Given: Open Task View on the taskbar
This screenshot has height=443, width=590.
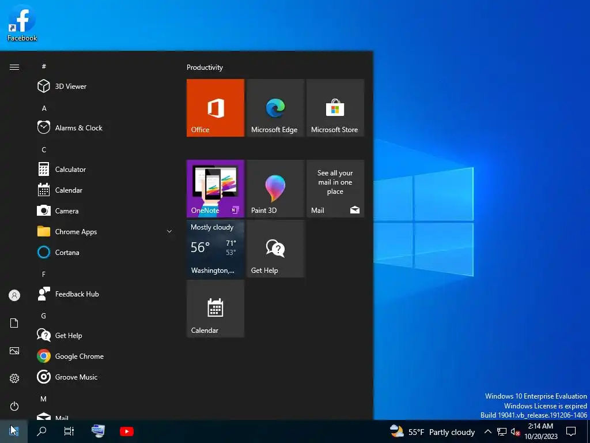Looking at the screenshot, I should [x=69, y=431].
